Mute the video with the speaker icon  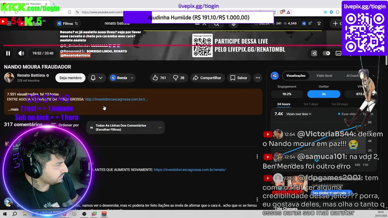[21, 53]
